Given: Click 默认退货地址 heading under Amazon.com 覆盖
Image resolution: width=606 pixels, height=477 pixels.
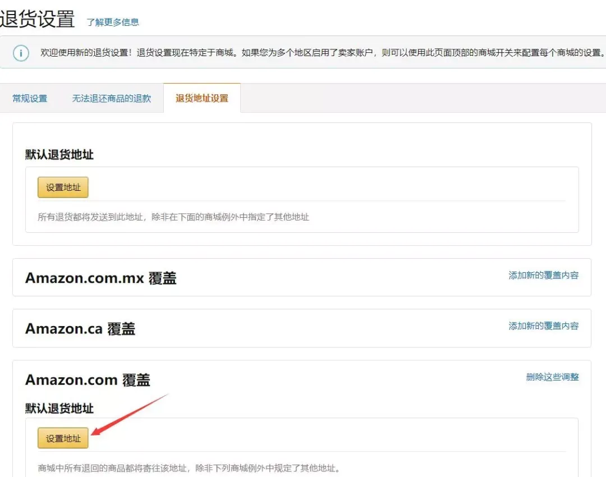Looking at the screenshot, I should pyautogui.click(x=59, y=408).
